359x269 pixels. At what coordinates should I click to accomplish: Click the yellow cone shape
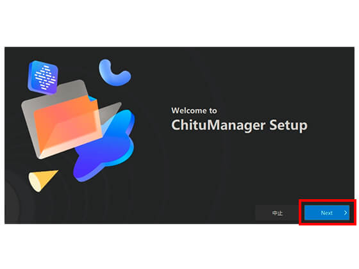click(x=42, y=180)
